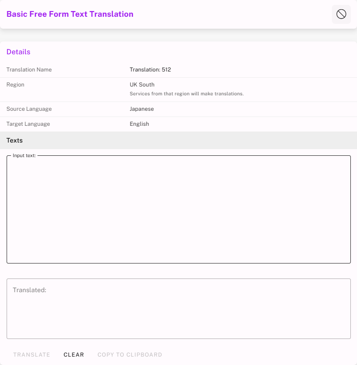The height and width of the screenshot is (365, 357).
Task: Select the 'Translation: 512' value
Action: point(150,70)
